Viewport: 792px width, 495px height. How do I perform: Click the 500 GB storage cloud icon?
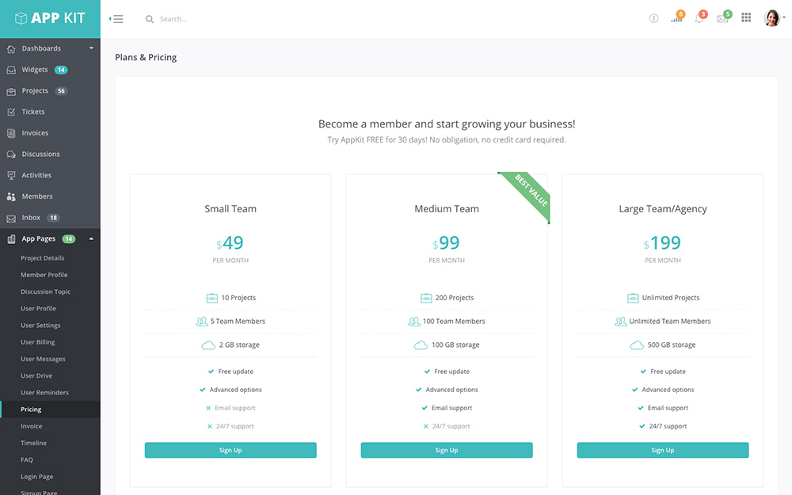pyautogui.click(x=637, y=345)
